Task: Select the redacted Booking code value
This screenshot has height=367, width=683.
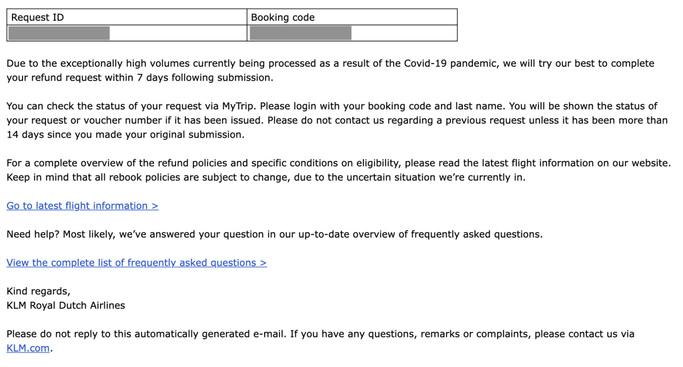Action: [x=300, y=33]
